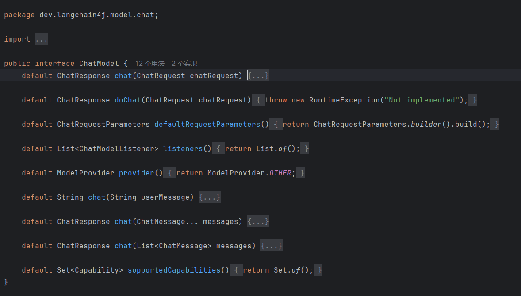Click the supportedCapabilities method name

174,270
